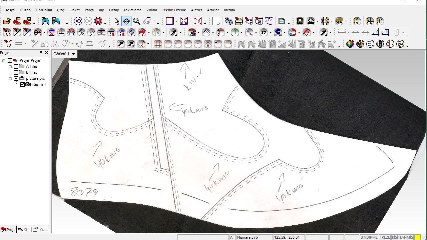Screen dimensions: 427x240
Task: Switch to the Oz... panel tab
Action: click(40, 229)
